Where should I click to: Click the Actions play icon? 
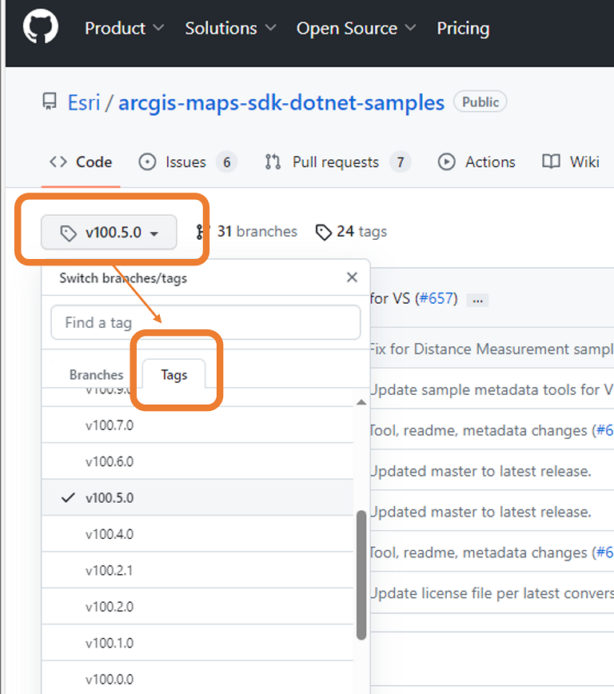446,162
